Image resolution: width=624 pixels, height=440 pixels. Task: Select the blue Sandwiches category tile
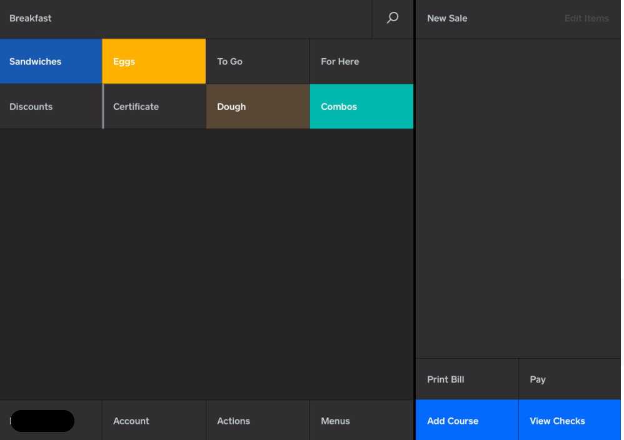[x=51, y=61]
